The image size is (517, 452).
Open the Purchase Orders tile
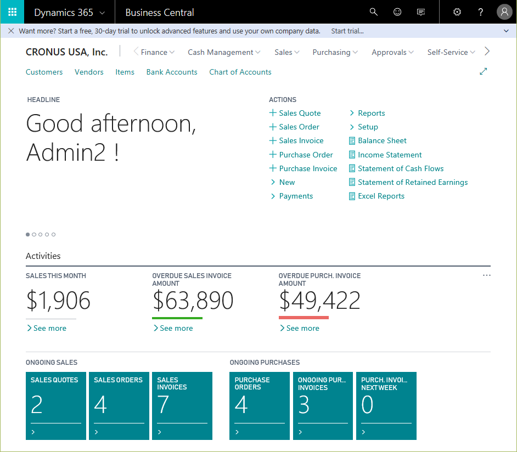260,406
